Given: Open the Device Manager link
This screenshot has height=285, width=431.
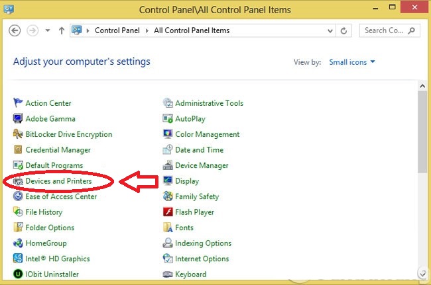Looking at the screenshot, I should click(x=202, y=165).
